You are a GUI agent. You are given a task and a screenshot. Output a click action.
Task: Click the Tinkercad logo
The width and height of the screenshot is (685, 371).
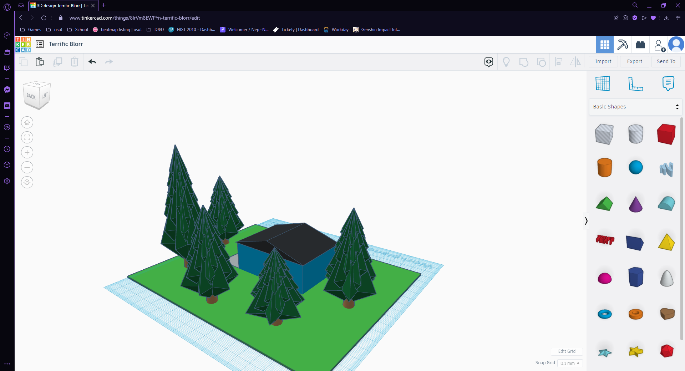(x=23, y=45)
